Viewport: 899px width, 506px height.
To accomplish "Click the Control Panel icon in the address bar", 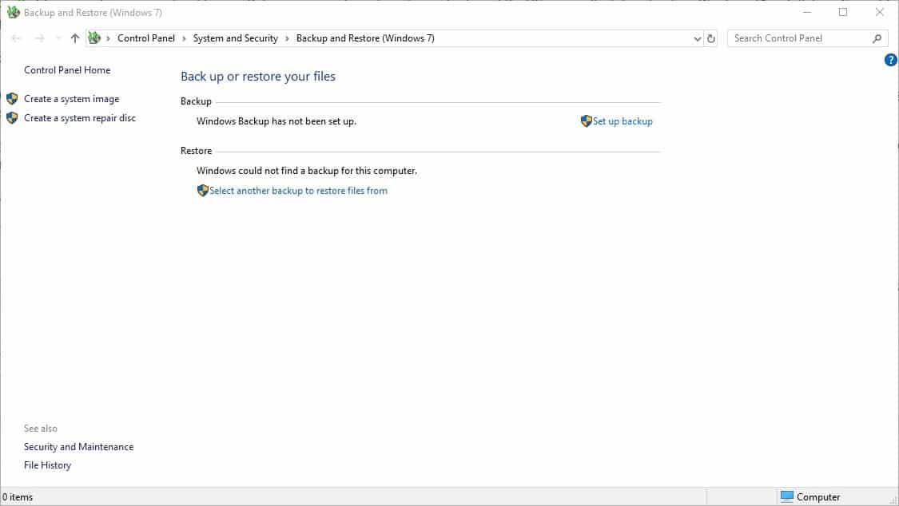I will [x=94, y=38].
